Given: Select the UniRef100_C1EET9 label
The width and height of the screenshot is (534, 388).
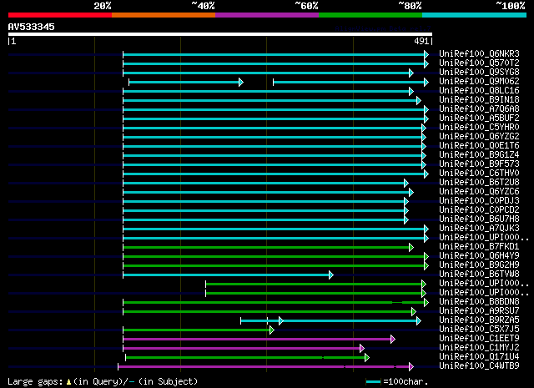Looking at the screenshot, I should pos(479,339).
